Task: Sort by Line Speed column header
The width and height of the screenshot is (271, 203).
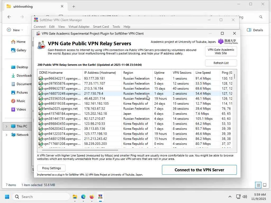Action: pos(207,73)
